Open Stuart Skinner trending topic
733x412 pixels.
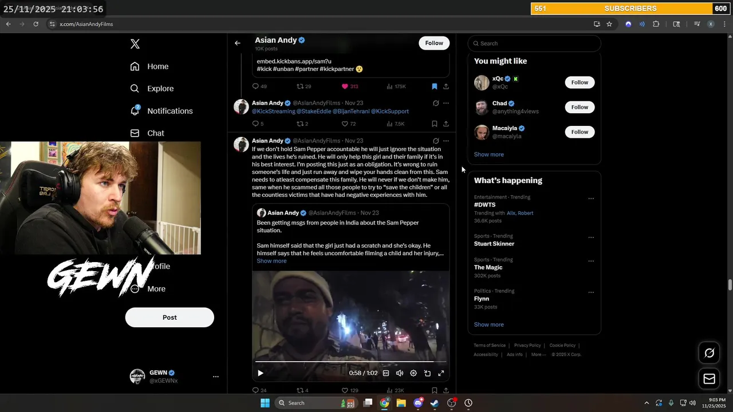[x=494, y=244]
